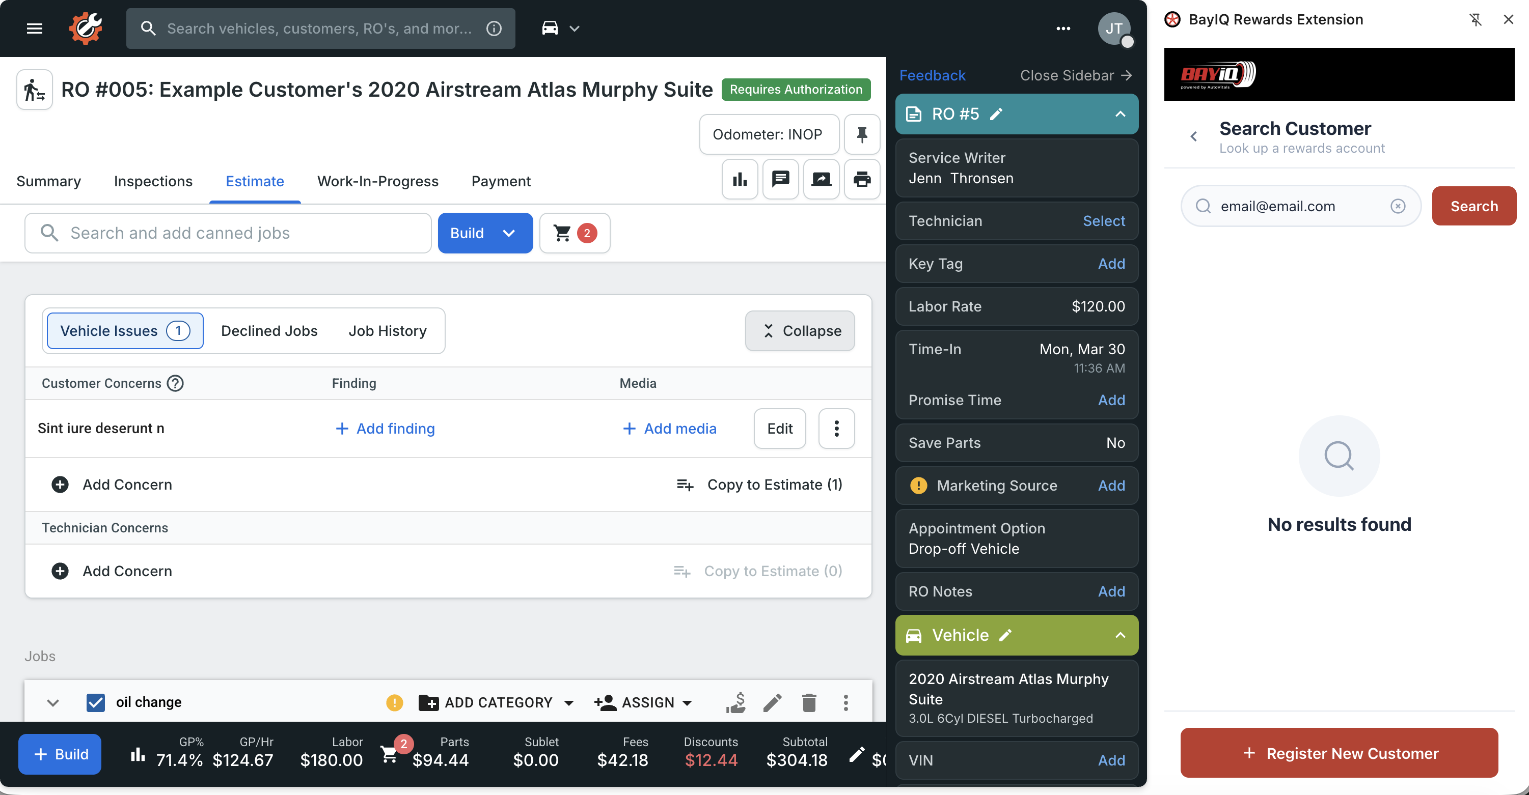Collapse the Vehicle sidebar section
This screenshot has height=795, width=1529.
pyautogui.click(x=1120, y=635)
